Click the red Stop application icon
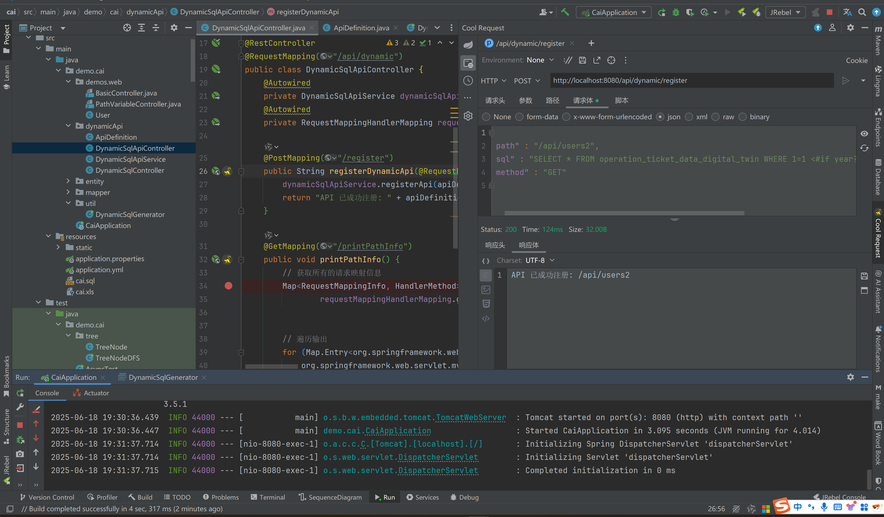The image size is (884, 517). [x=829, y=12]
